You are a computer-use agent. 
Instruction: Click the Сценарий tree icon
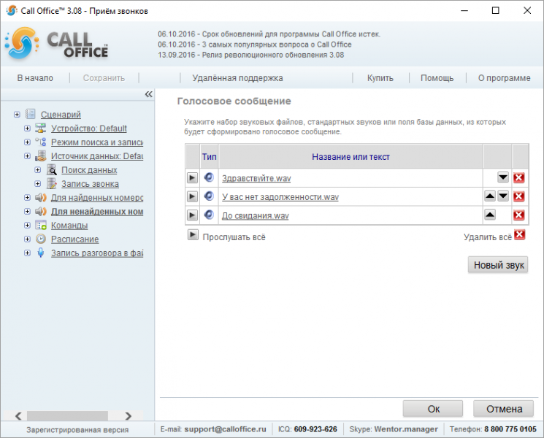[31, 114]
